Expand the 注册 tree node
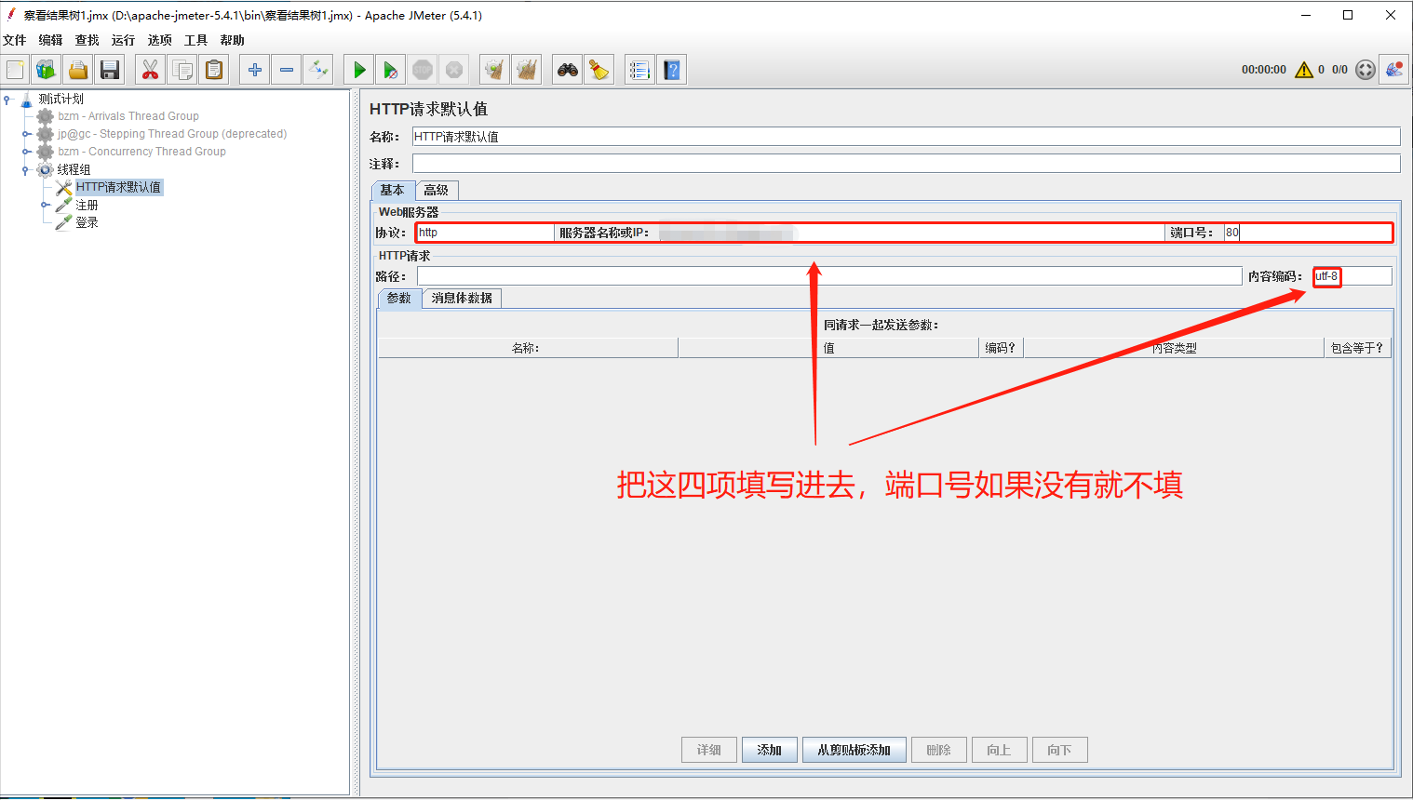Screen dimensions: 1413x800 45,205
